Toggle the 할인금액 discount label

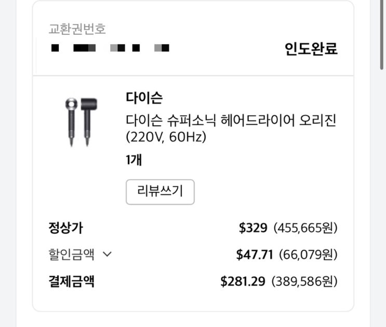[72, 254]
